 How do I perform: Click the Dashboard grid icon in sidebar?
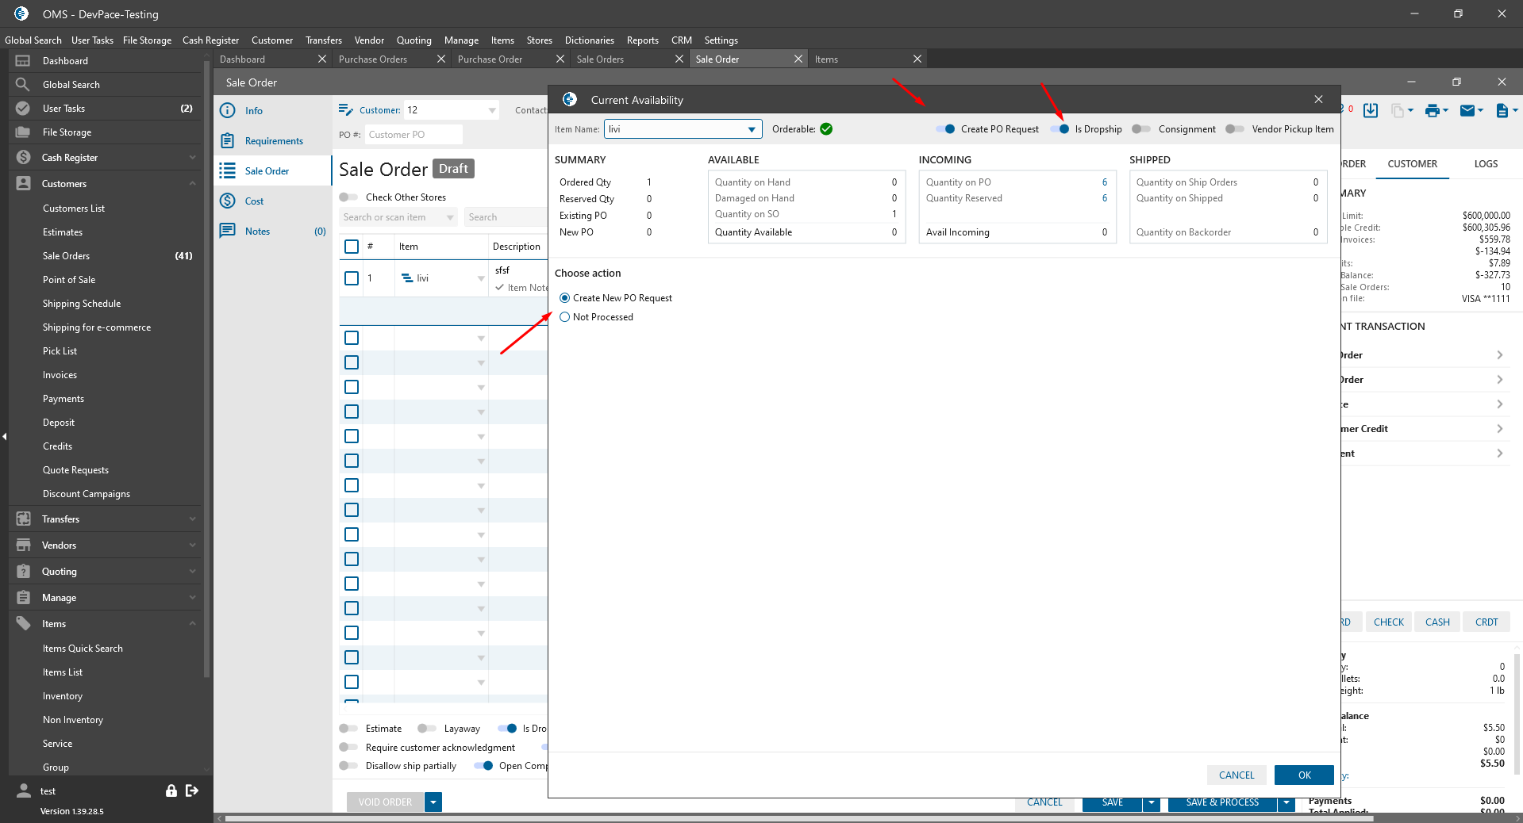point(23,61)
